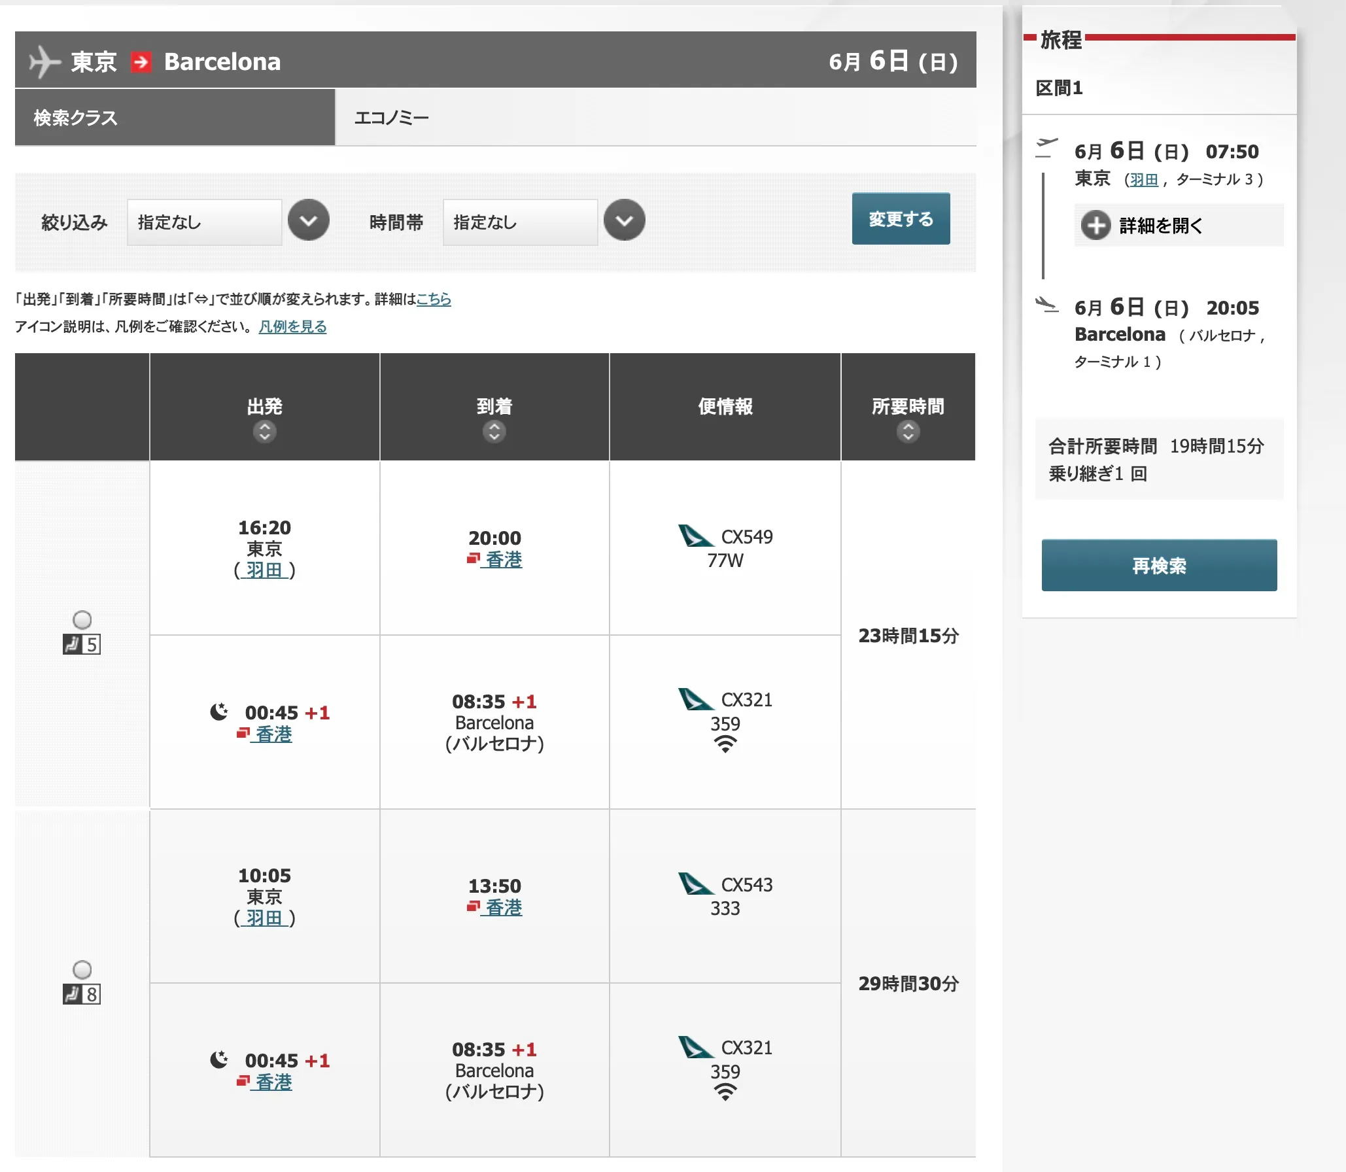
Task: Click the エコノミー class text
Action: [391, 118]
